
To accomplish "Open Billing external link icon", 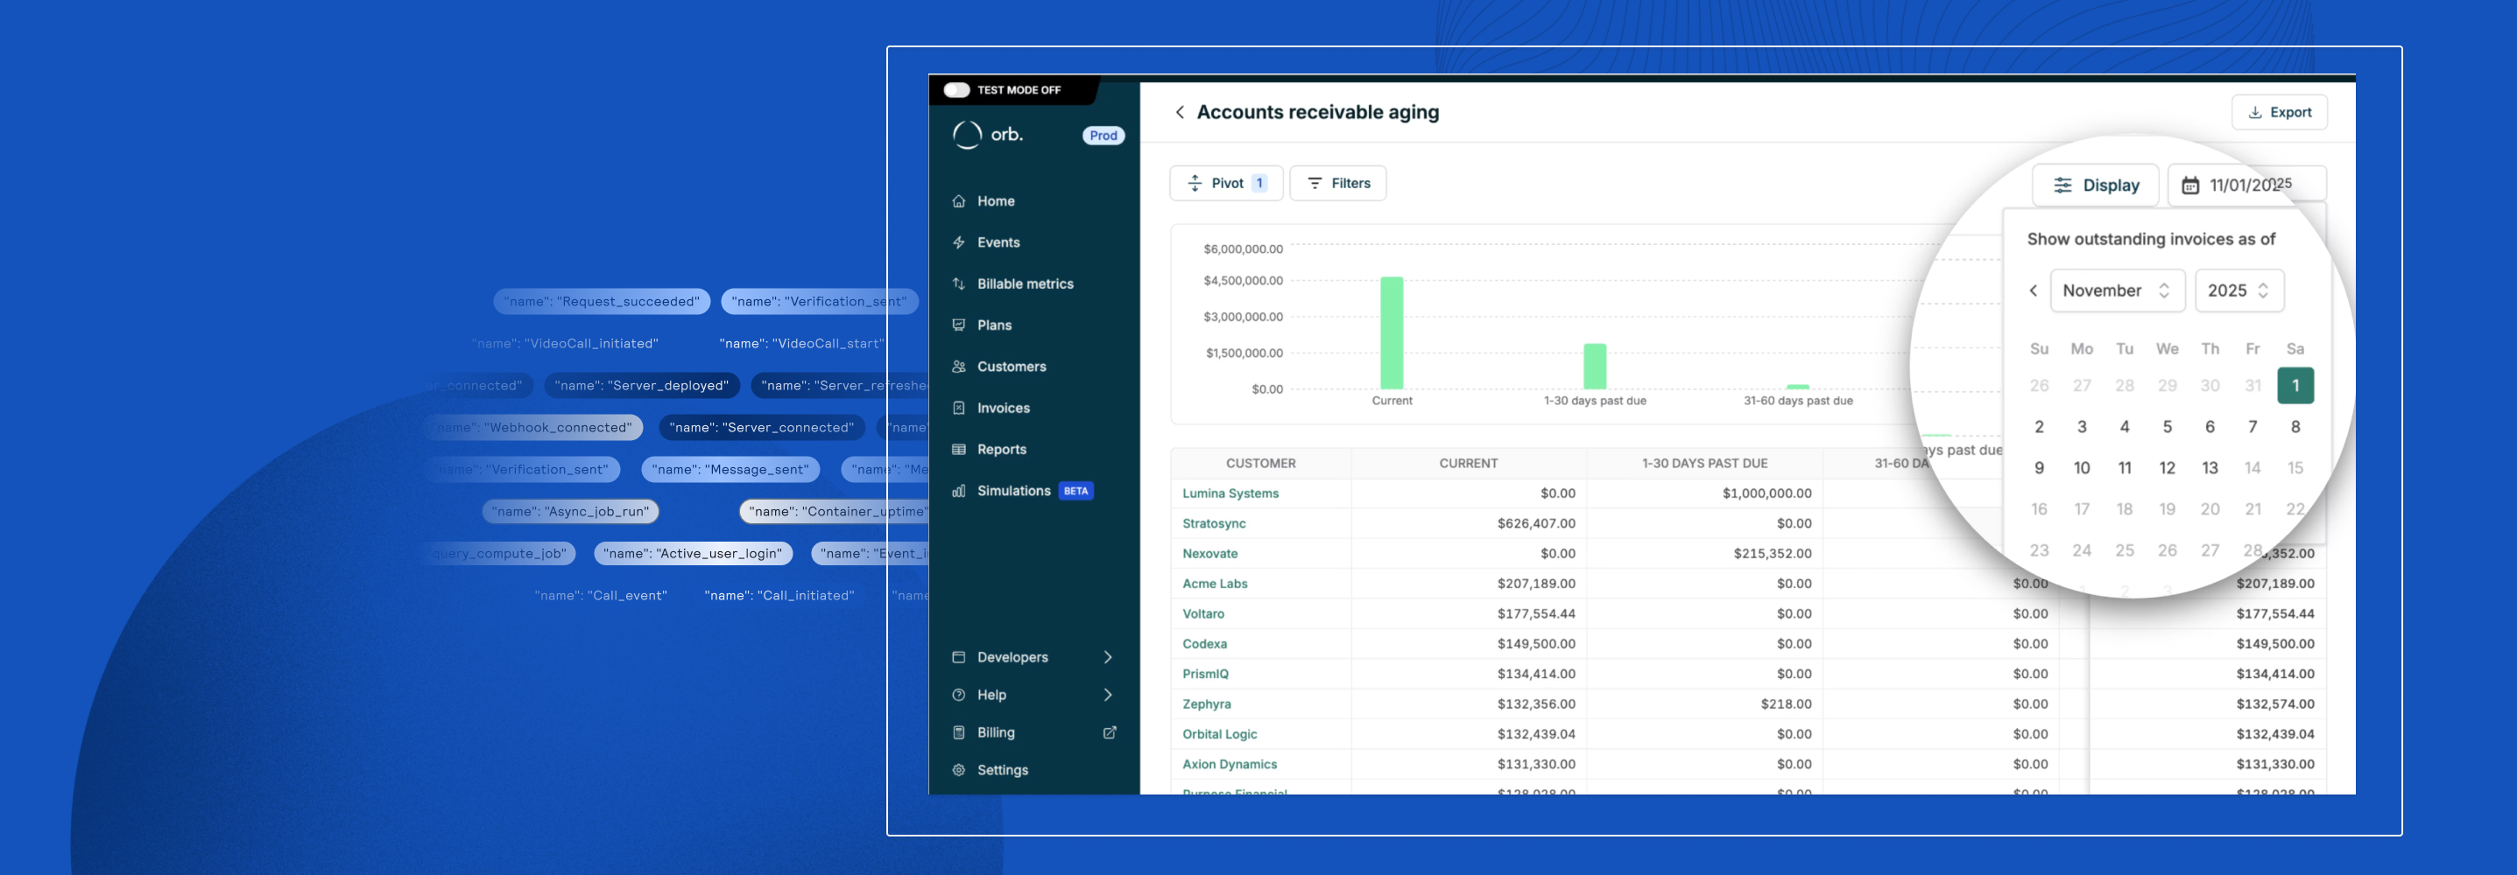I will 1110,732.
